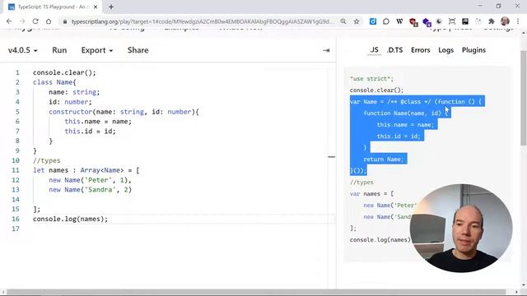Toggle the dark moon extension icon
This screenshot has height=296, width=527.
pyautogui.click(x=439, y=21)
